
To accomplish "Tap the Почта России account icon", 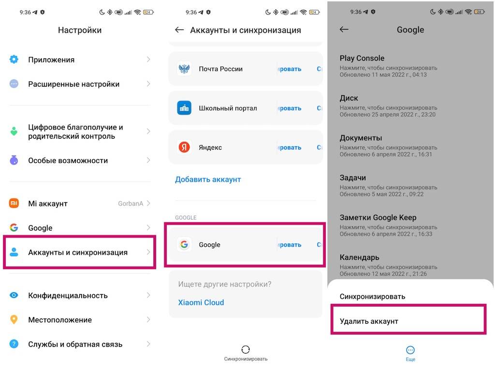I will click(184, 69).
